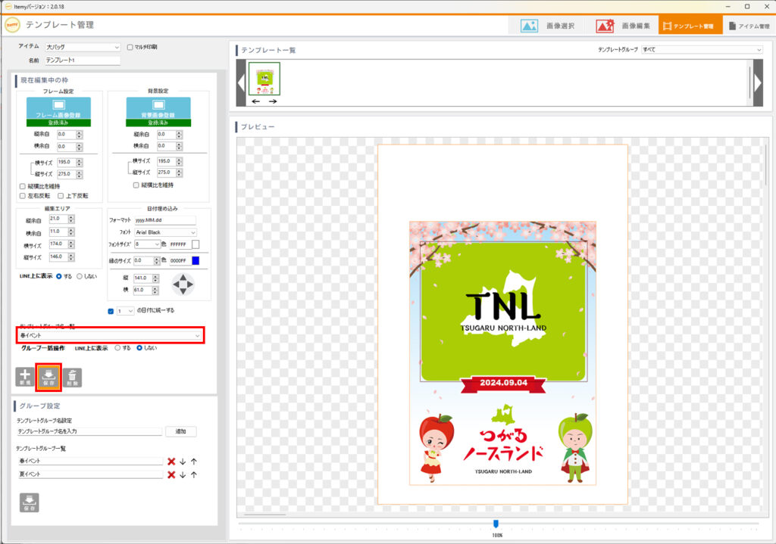Move 夏イベント group up with arrow

tap(194, 474)
